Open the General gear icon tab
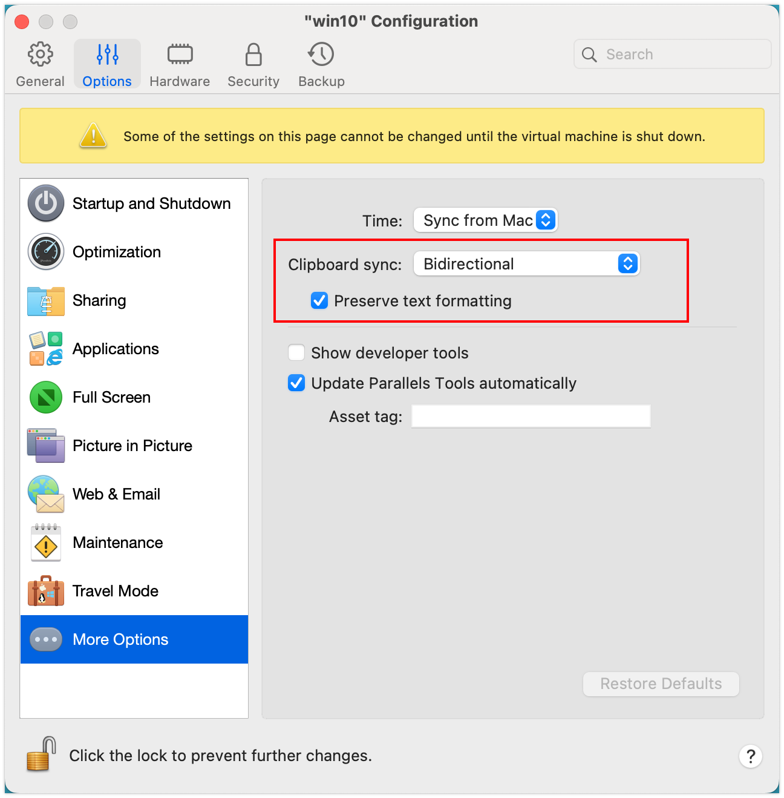The height and width of the screenshot is (798, 784). pos(40,54)
